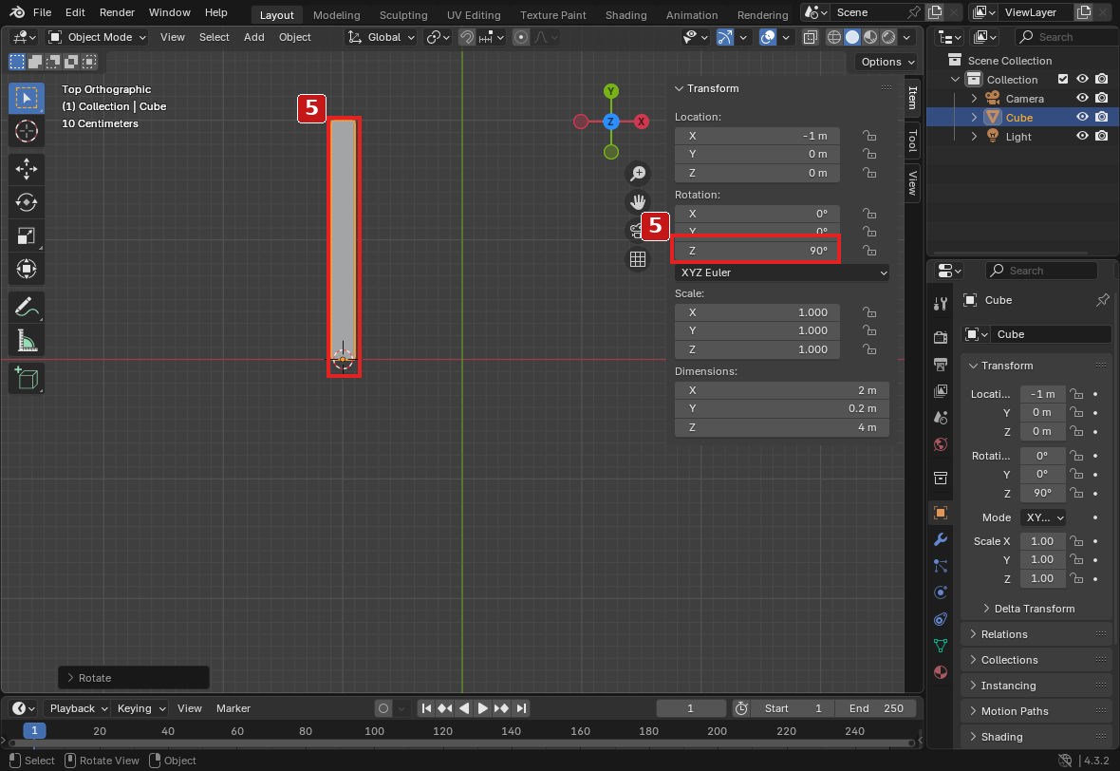Choose the Annotate tool
Image resolution: width=1120 pixels, height=771 pixels.
pyautogui.click(x=27, y=308)
